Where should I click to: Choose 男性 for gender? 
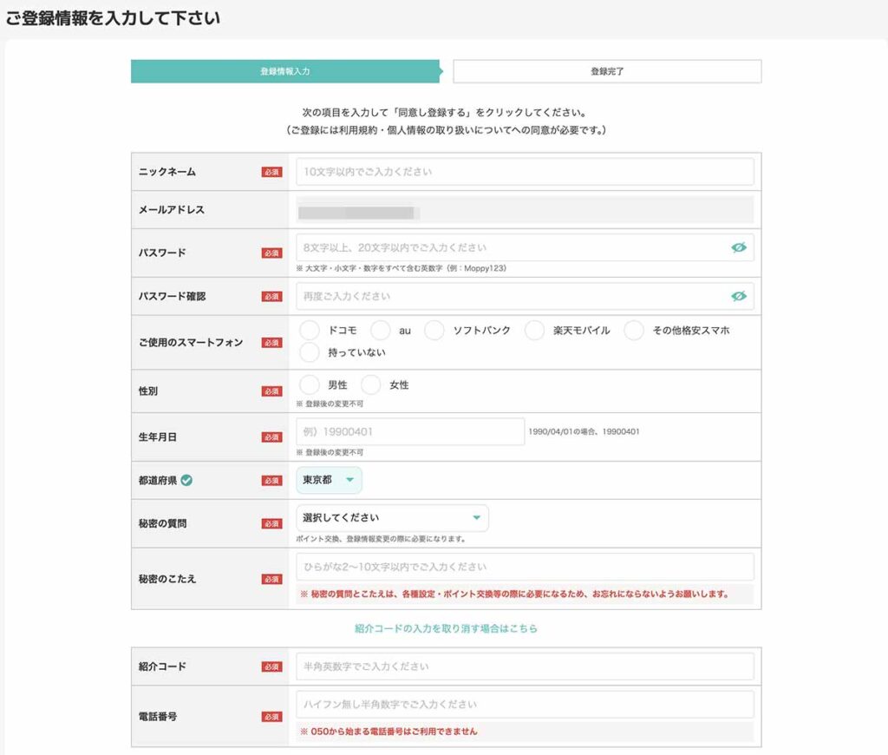pos(310,384)
